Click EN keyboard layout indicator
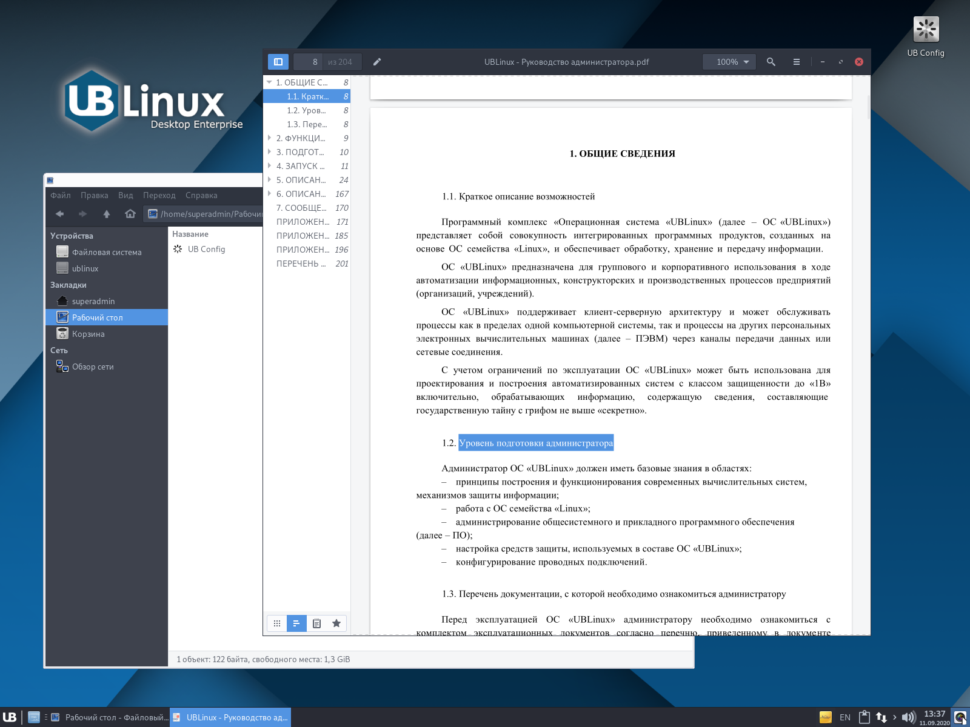Image resolution: width=970 pixels, height=727 pixels. pos(845,717)
